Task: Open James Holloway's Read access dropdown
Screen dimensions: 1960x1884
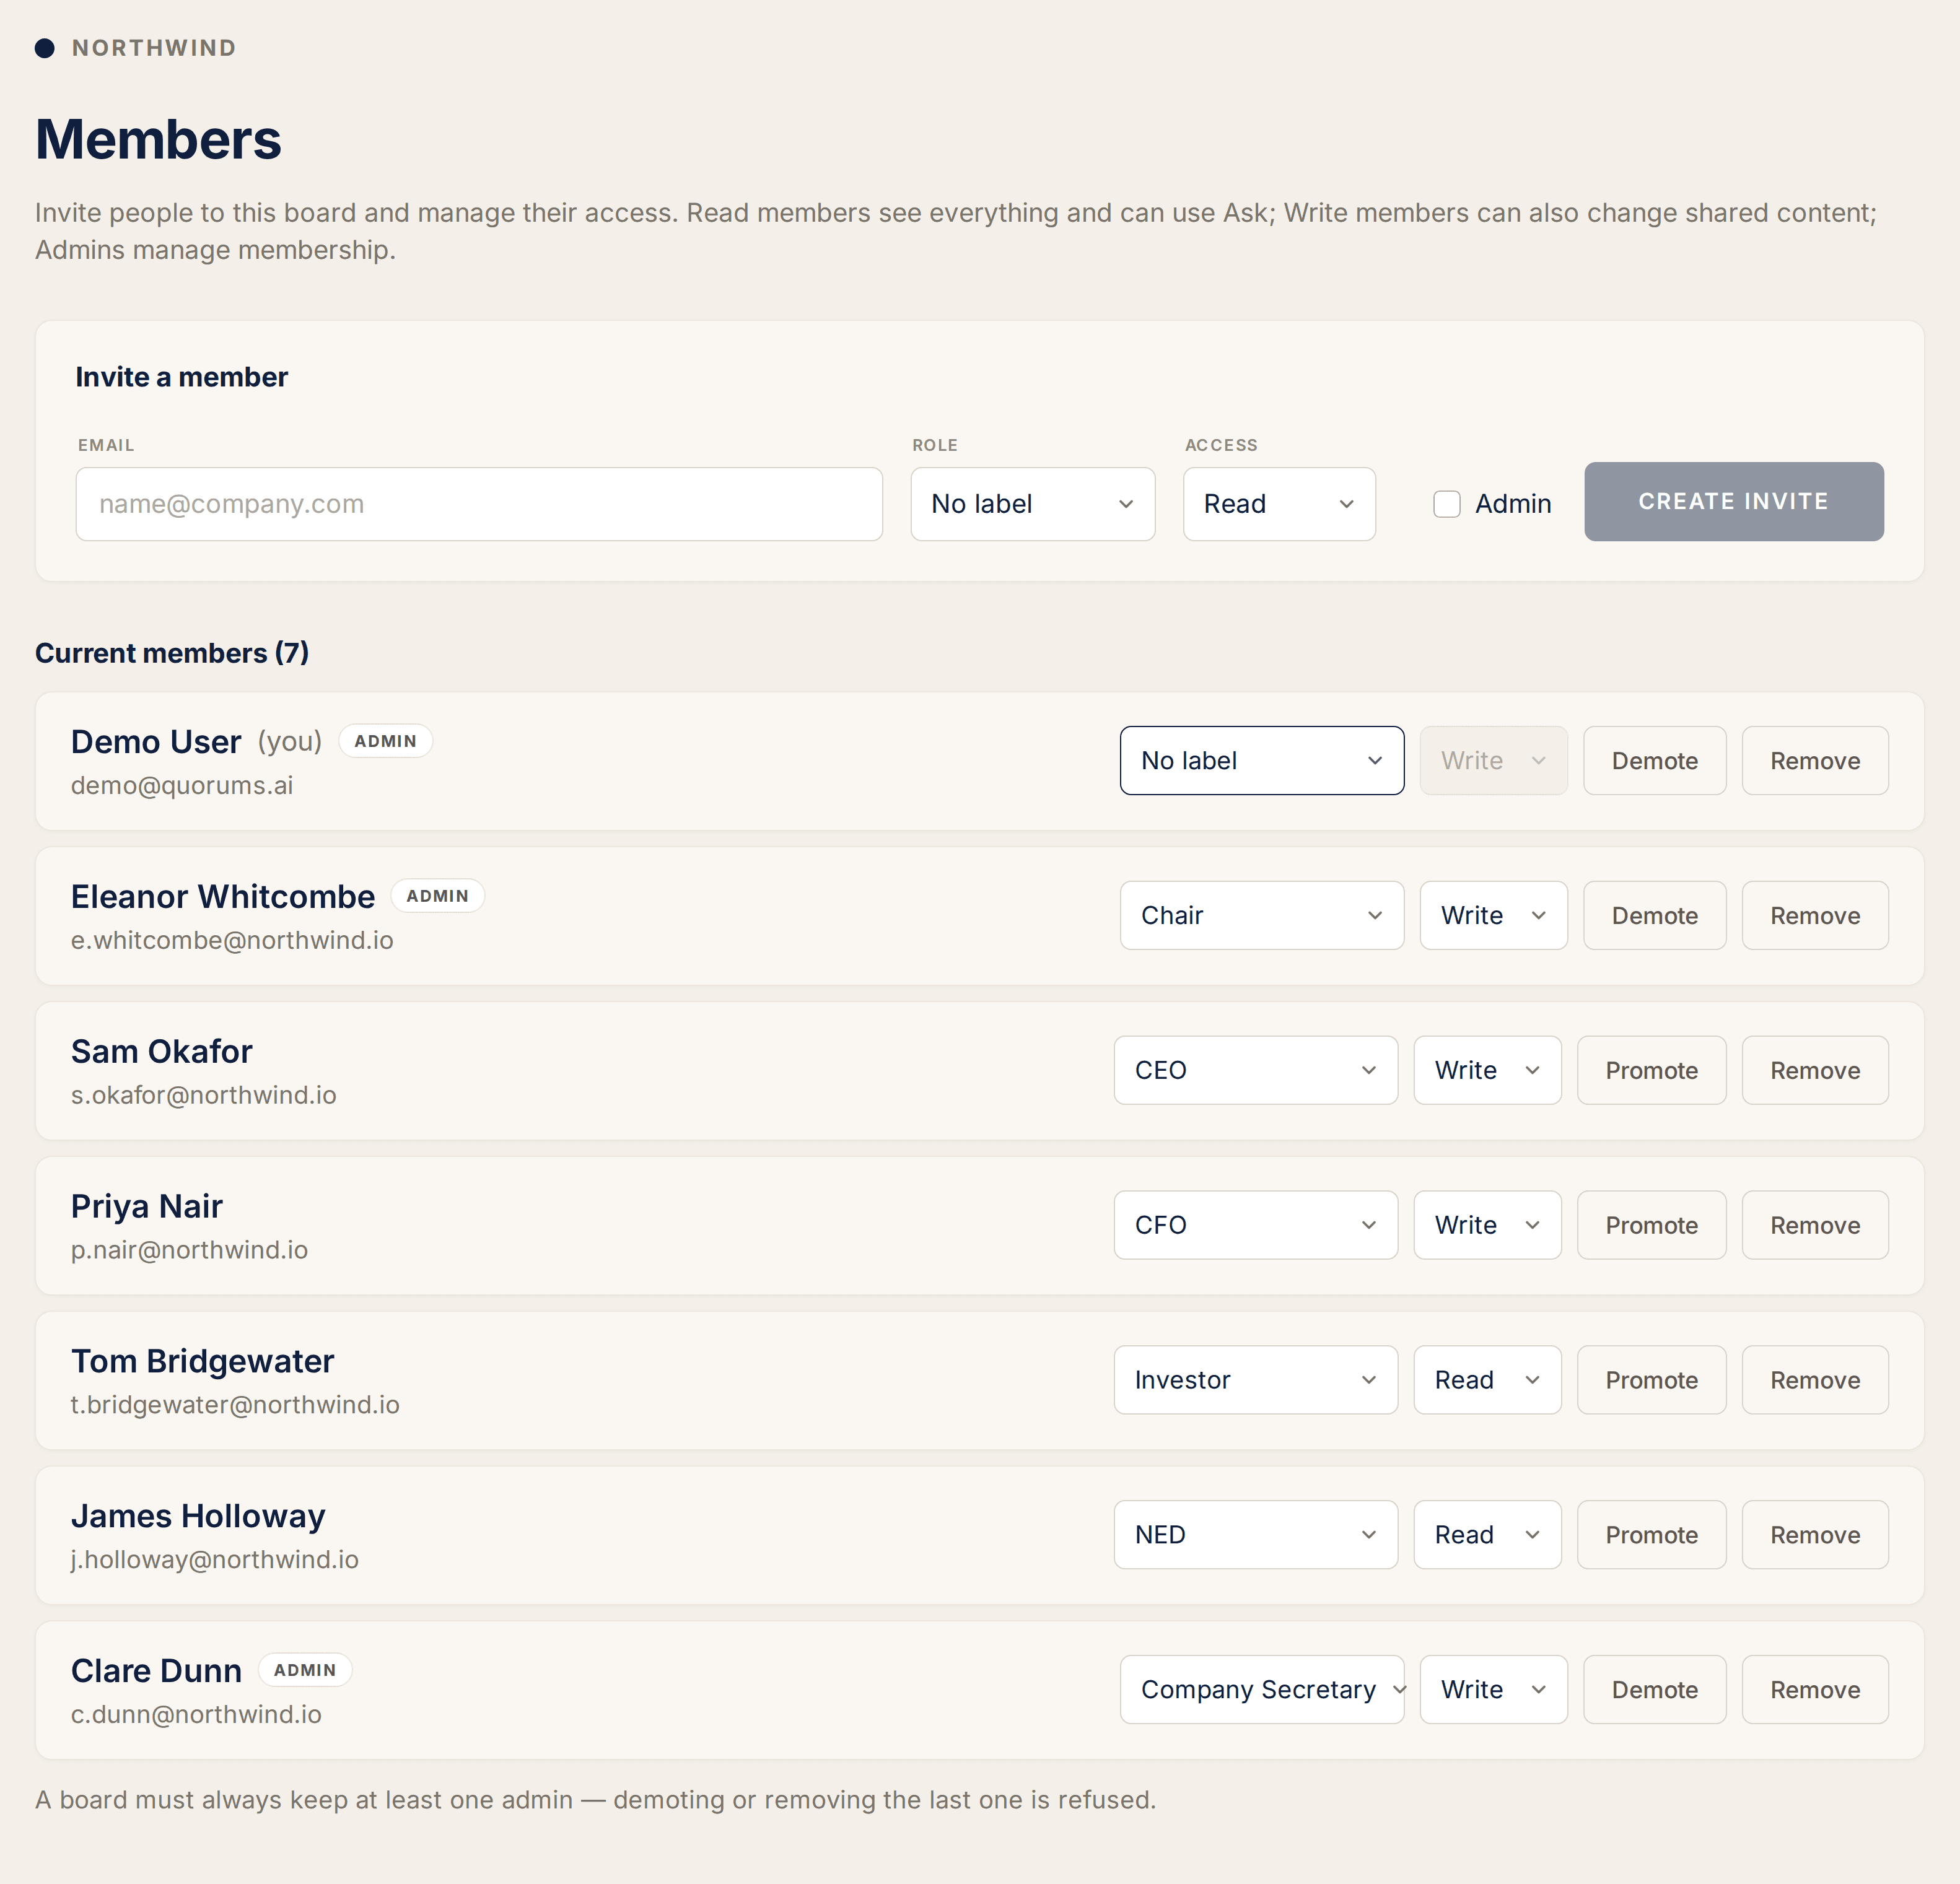Action: [x=1487, y=1535]
